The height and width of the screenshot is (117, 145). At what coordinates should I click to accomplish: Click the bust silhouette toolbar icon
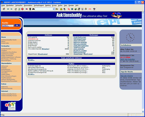(64, 9)
